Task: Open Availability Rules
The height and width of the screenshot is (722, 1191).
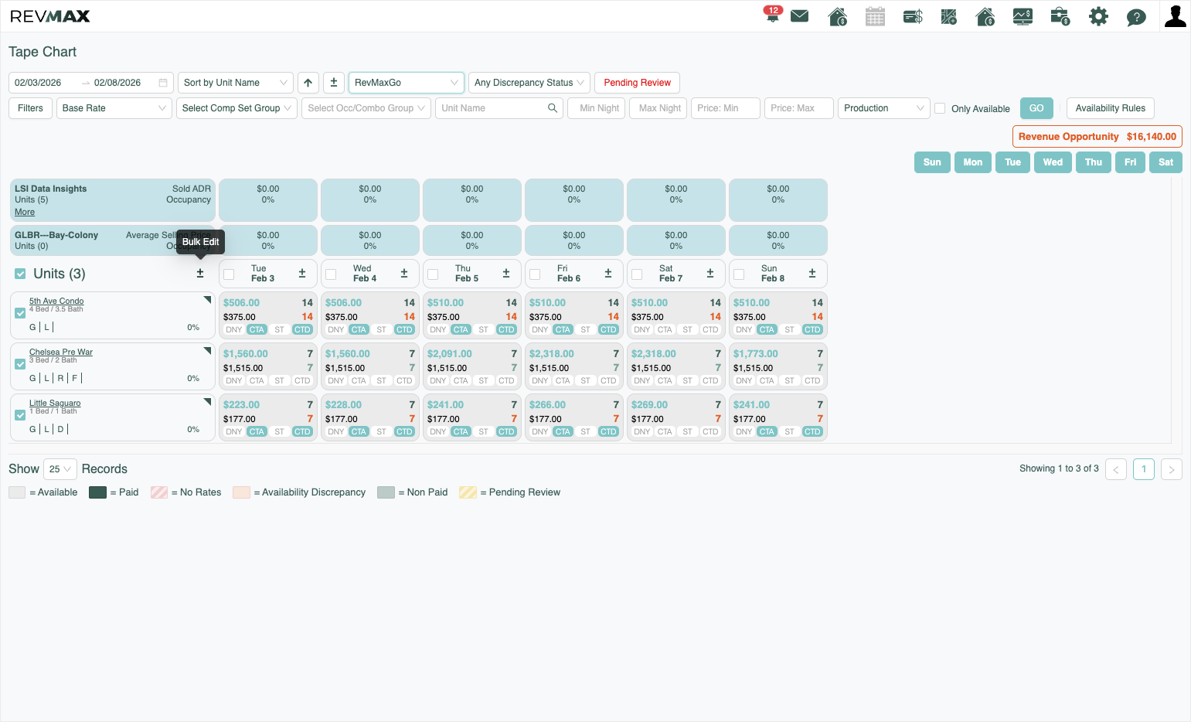Action: (1111, 108)
